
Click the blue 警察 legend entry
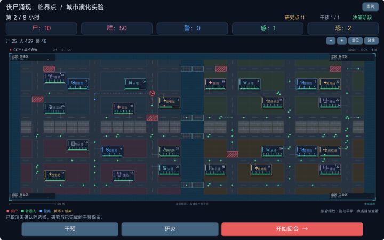pyautogui.click(x=45, y=211)
